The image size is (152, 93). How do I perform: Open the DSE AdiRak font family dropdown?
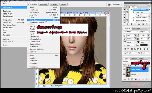[x=138, y=32]
